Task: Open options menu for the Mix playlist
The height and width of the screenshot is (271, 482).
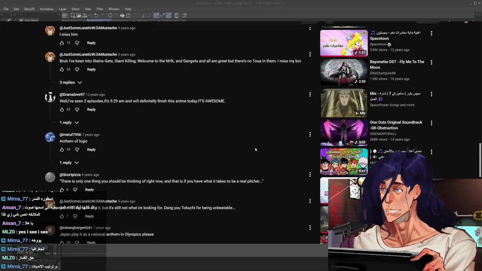Action: (432, 94)
